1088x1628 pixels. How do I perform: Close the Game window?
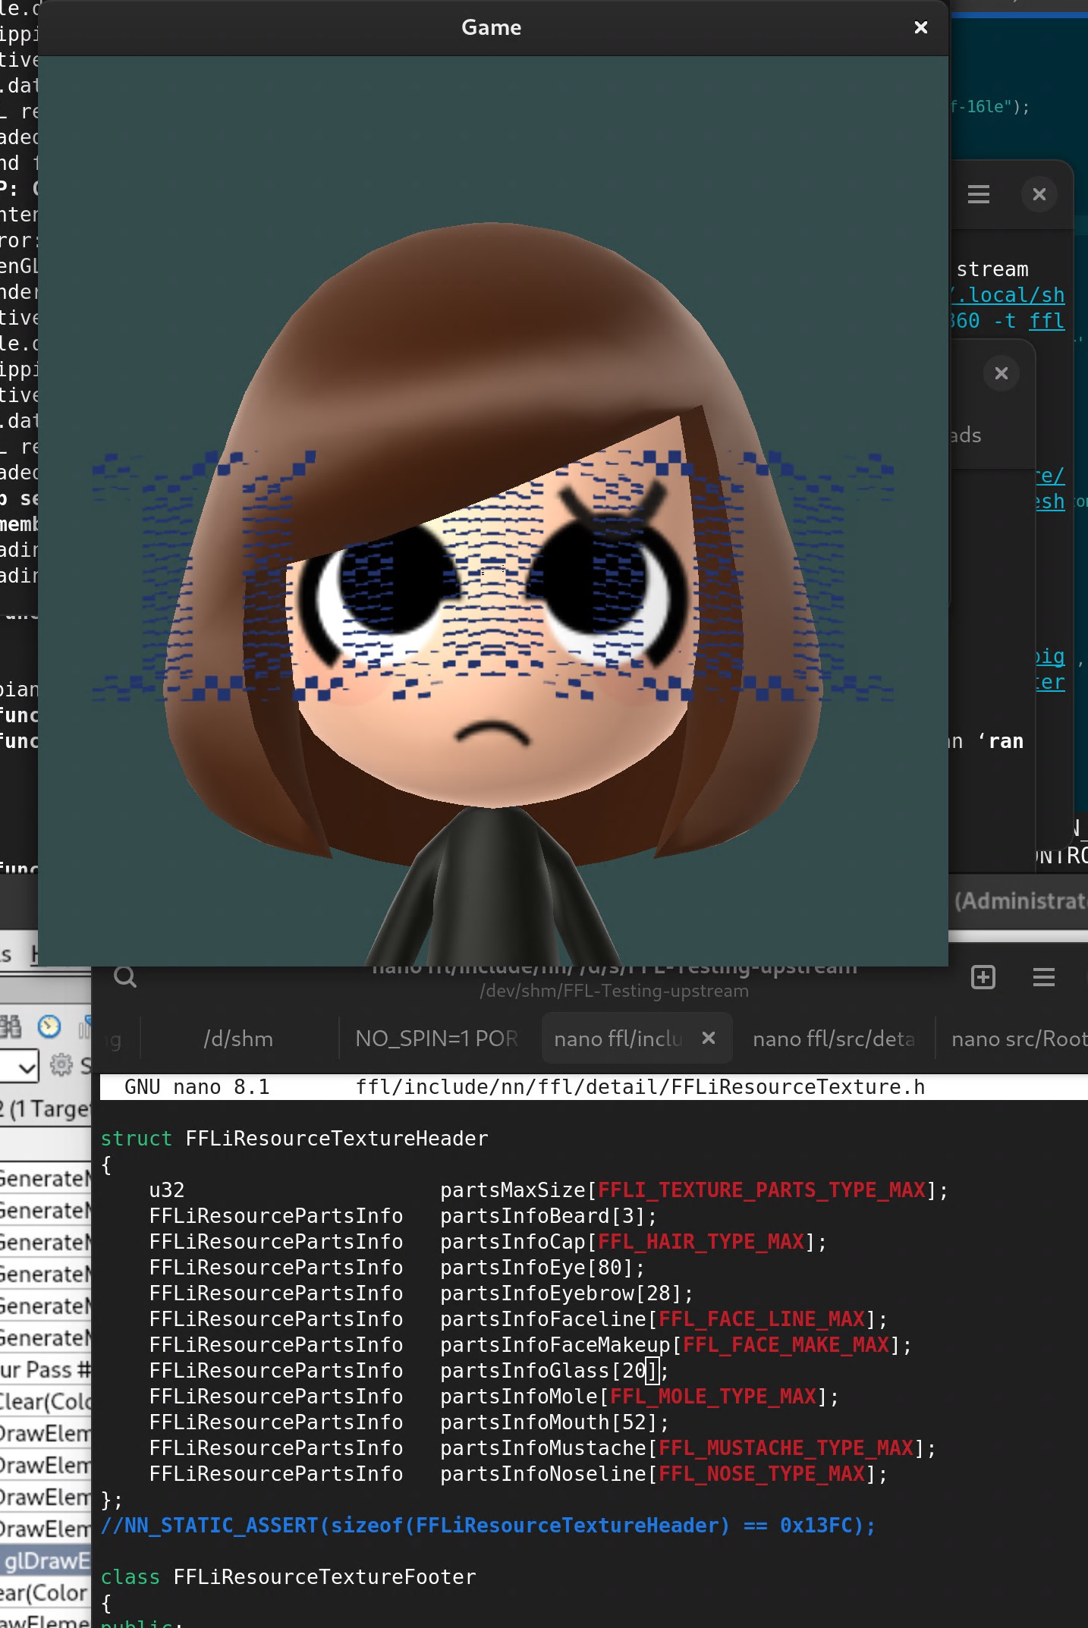coord(920,27)
